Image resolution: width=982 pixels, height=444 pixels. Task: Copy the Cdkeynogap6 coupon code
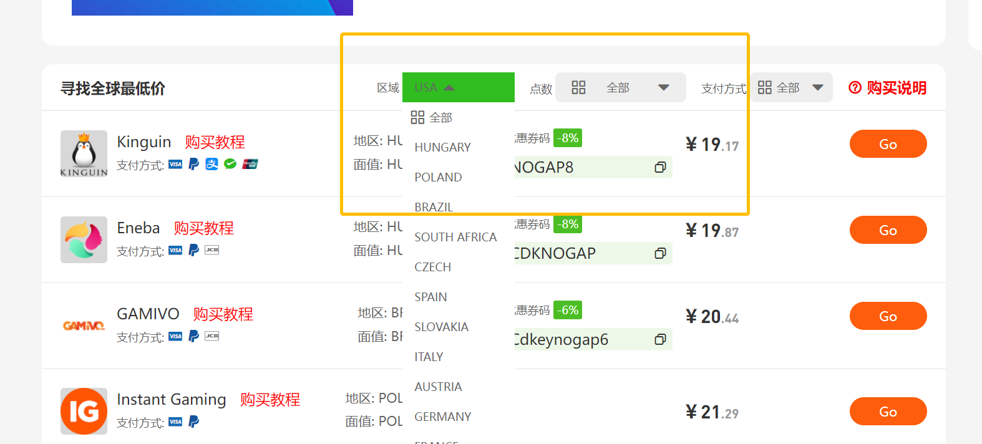point(660,339)
